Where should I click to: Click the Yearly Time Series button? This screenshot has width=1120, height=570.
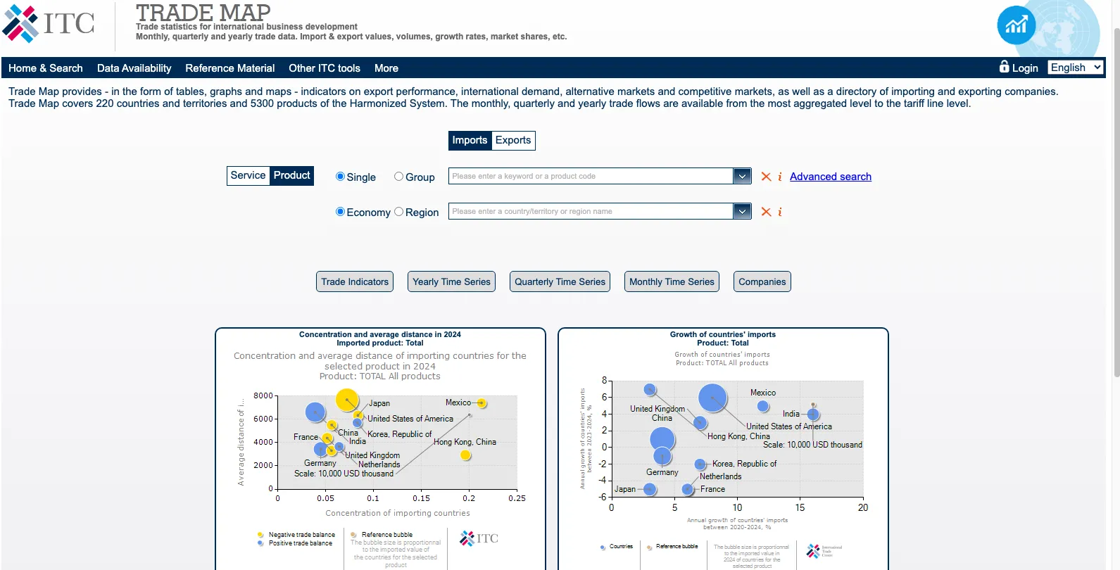pyautogui.click(x=451, y=281)
